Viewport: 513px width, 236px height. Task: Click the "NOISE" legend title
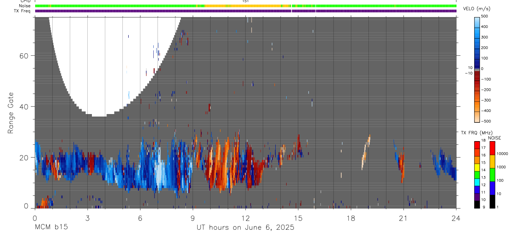tap(494, 138)
